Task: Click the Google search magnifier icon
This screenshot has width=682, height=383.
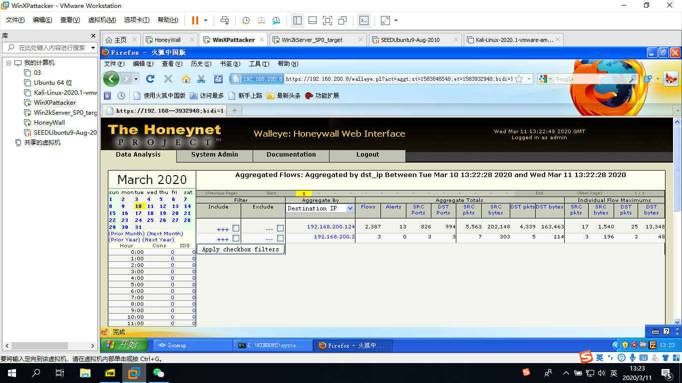Action: point(633,79)
